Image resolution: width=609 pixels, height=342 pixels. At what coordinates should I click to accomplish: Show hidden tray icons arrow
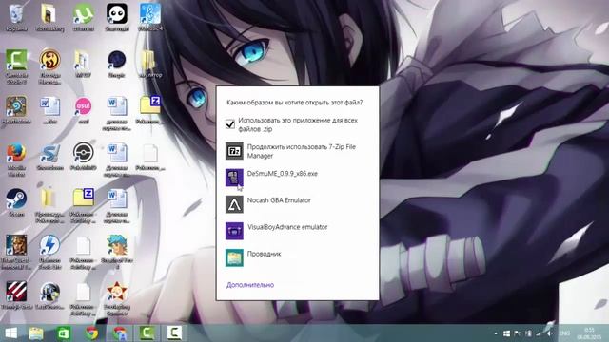tap(496, 333)
